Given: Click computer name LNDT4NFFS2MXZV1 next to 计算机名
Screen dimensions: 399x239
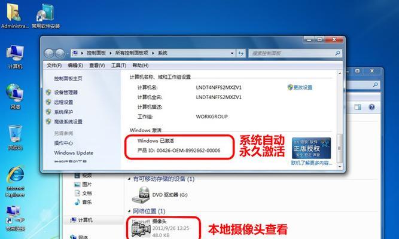Looking at the screenshot, I should click(x=218, y=87).
